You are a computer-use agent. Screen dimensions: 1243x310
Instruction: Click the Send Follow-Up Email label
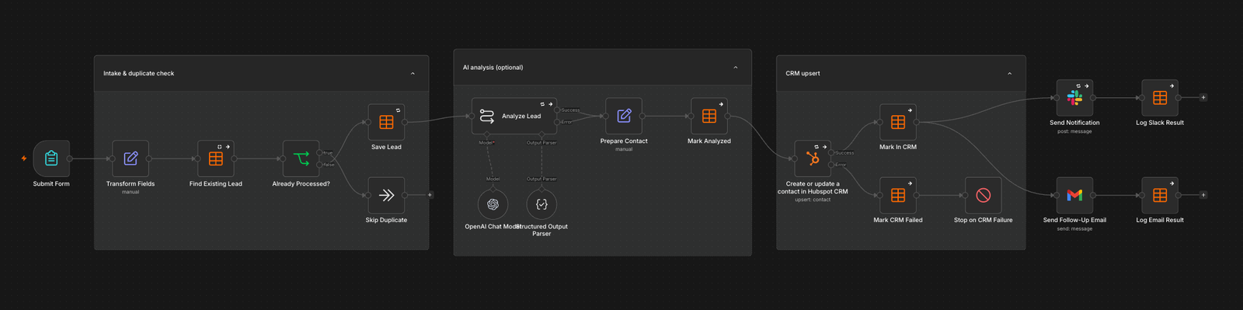(1074, 220)
